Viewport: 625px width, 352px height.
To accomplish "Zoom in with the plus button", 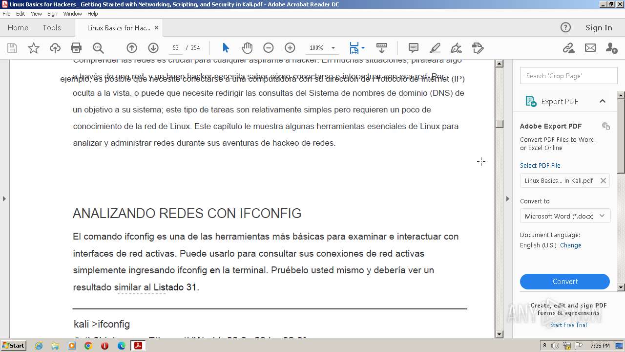I will tap(290, 48).
